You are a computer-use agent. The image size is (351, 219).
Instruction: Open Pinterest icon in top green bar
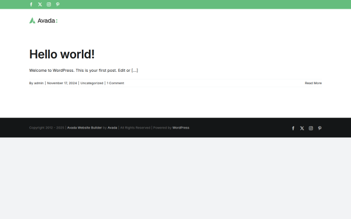tap(57, 4)
